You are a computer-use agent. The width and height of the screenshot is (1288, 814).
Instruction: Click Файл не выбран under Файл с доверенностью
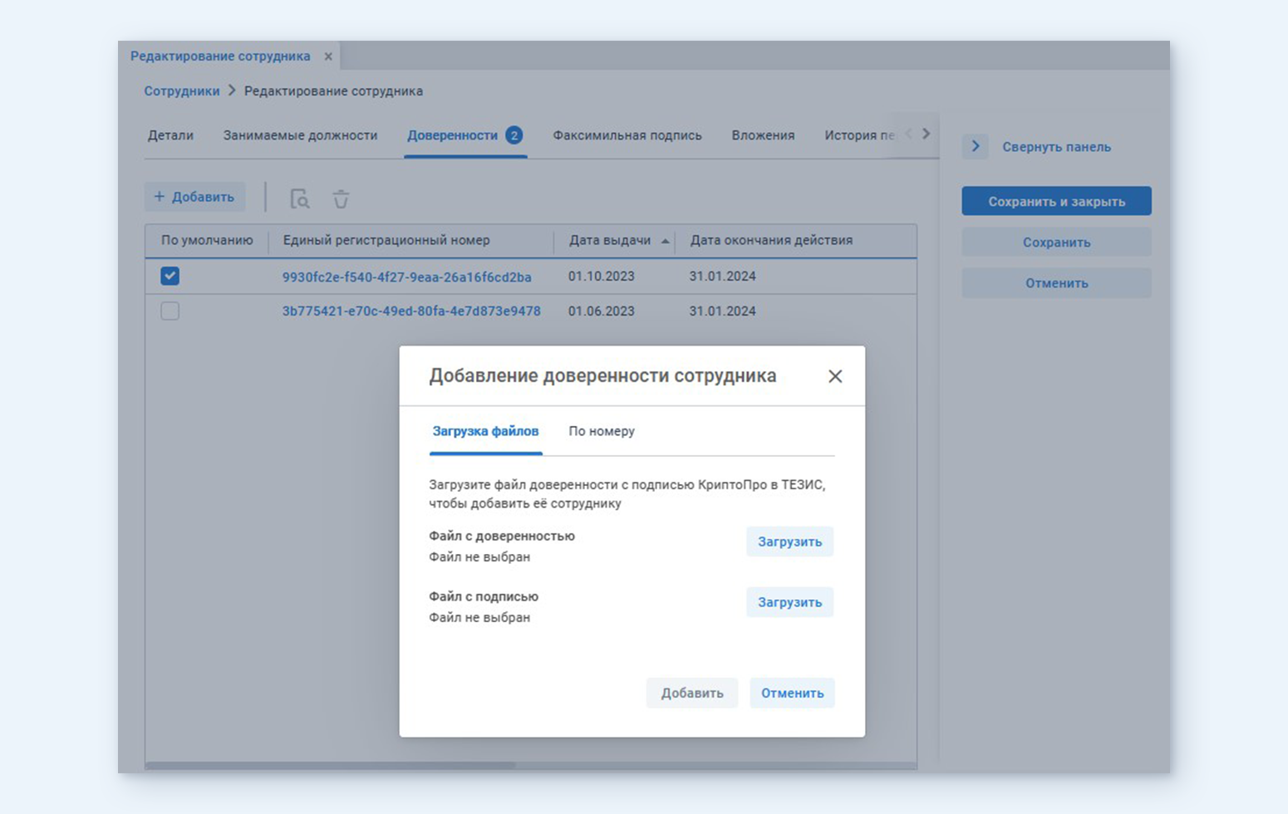pos(479,557)
